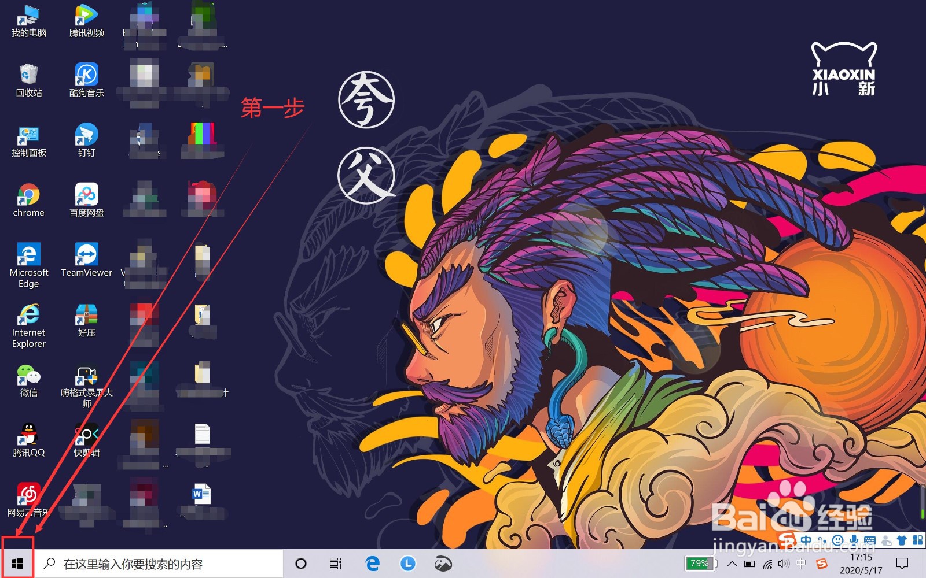926x578 pixels.
Task: Select the Internet Explorer desktop icon
Action: pos(28,326)
